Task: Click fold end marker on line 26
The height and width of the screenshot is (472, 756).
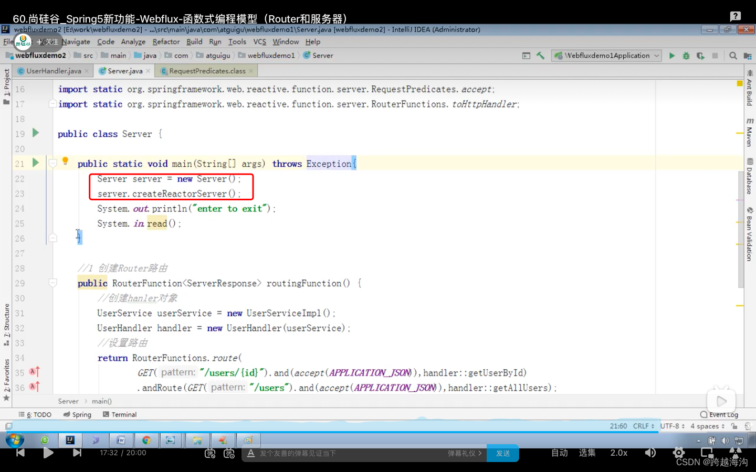Action: coord(52,238)
